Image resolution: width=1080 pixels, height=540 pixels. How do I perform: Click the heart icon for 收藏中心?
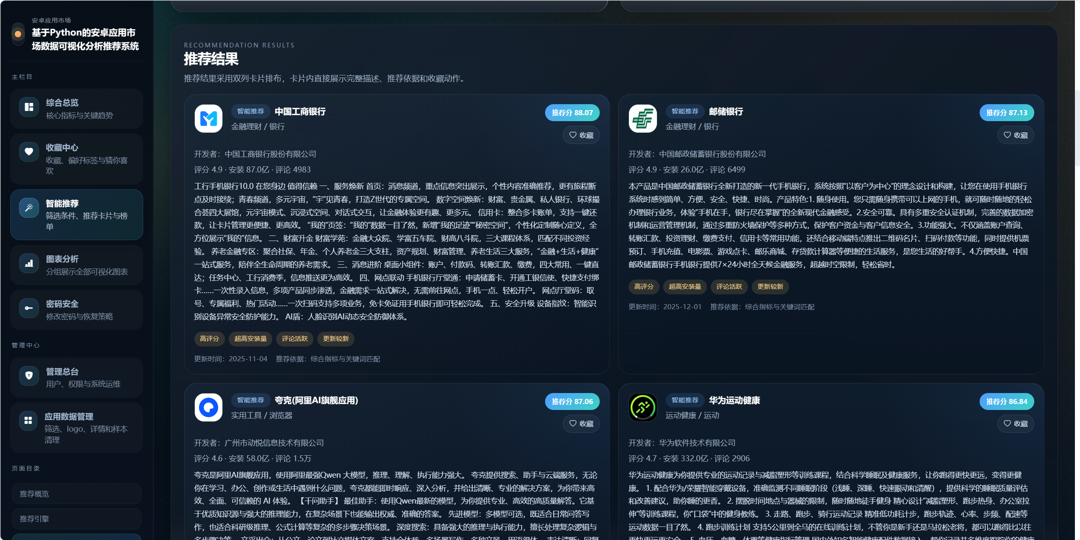point(29,152)
